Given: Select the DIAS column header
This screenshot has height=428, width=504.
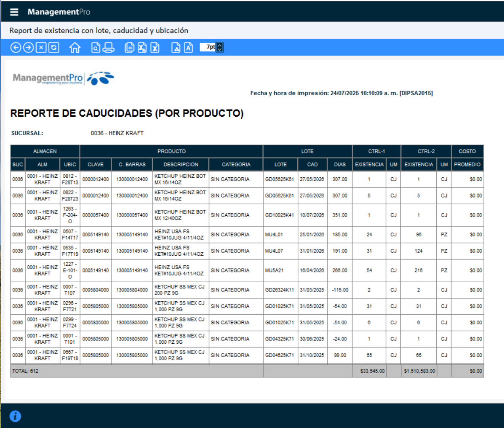Looking at the screenshot, I should coord(340,165).
